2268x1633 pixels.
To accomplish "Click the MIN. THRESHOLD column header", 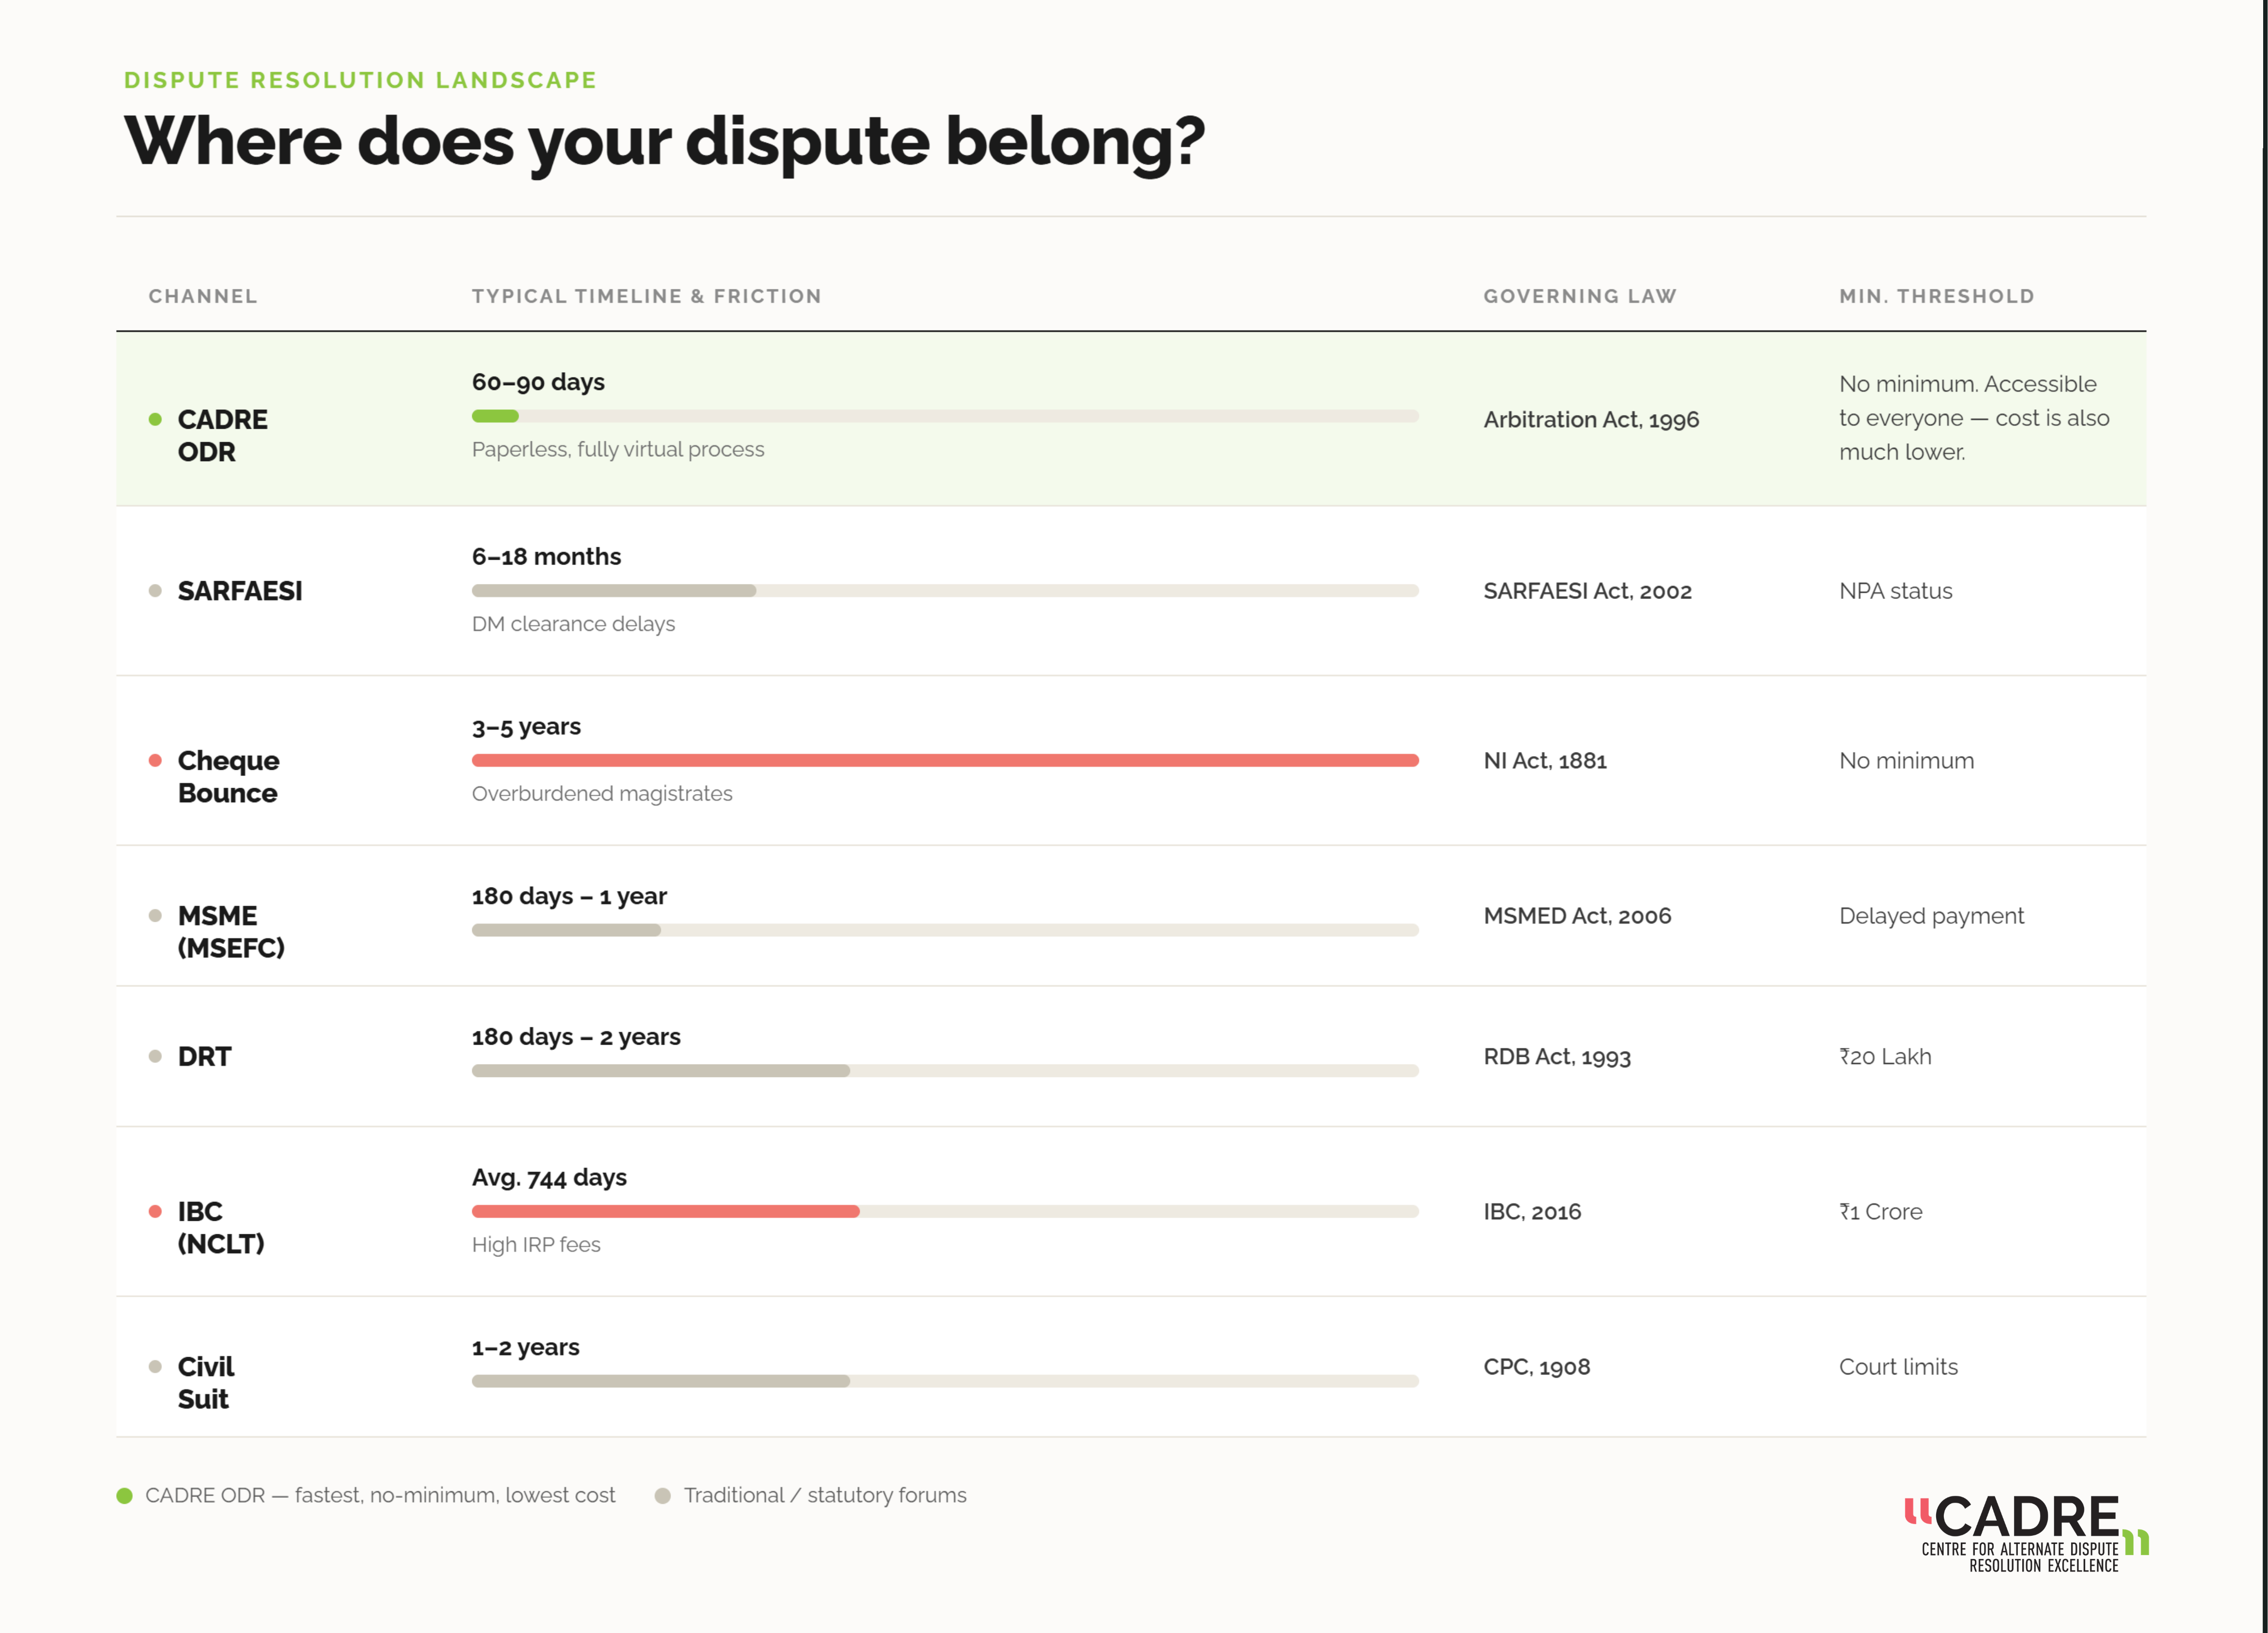I will pos(1937,296).
